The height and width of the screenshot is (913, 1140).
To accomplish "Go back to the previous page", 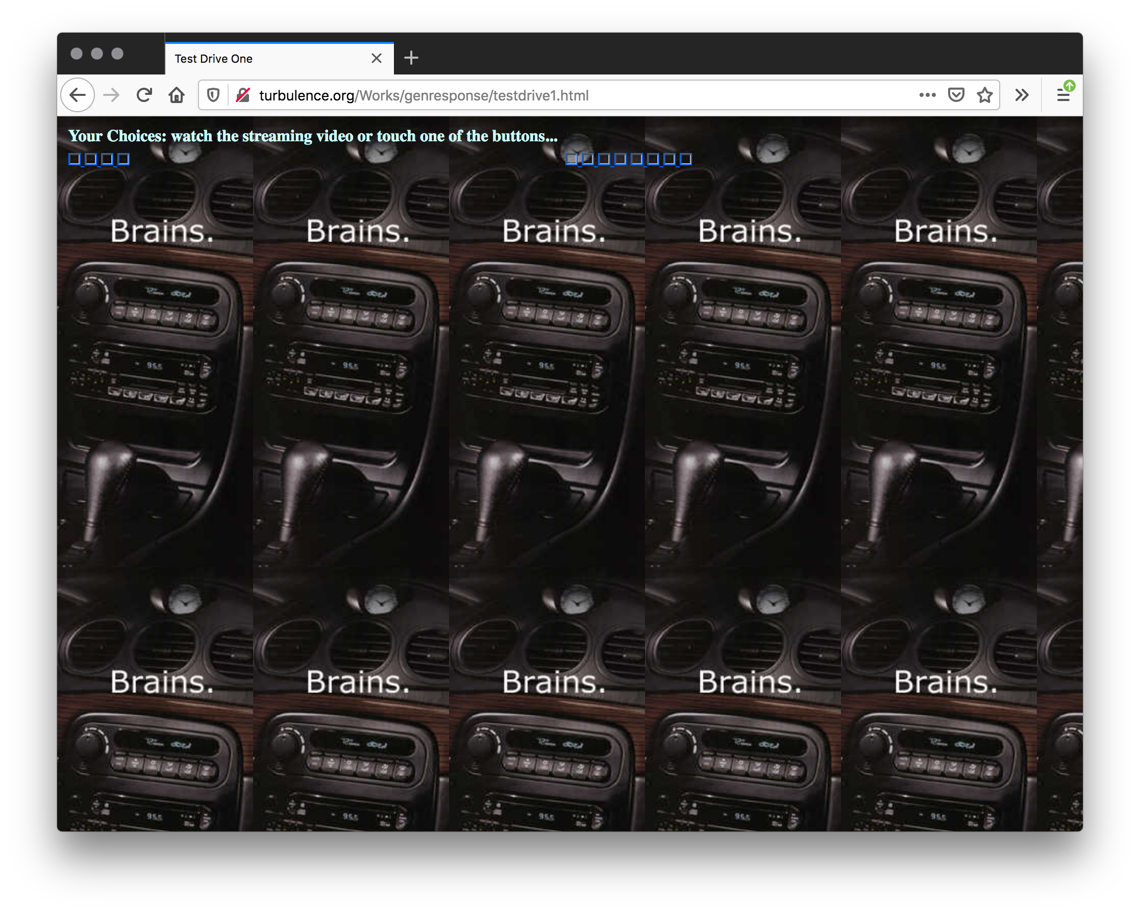I will (x=78, y=95).
